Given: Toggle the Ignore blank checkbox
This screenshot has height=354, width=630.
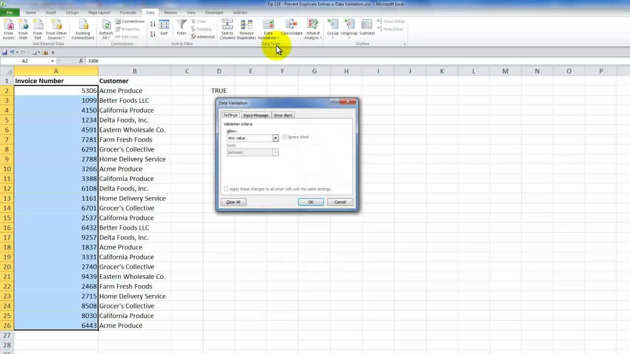Looking at the screenshot, I should point(284,137).
